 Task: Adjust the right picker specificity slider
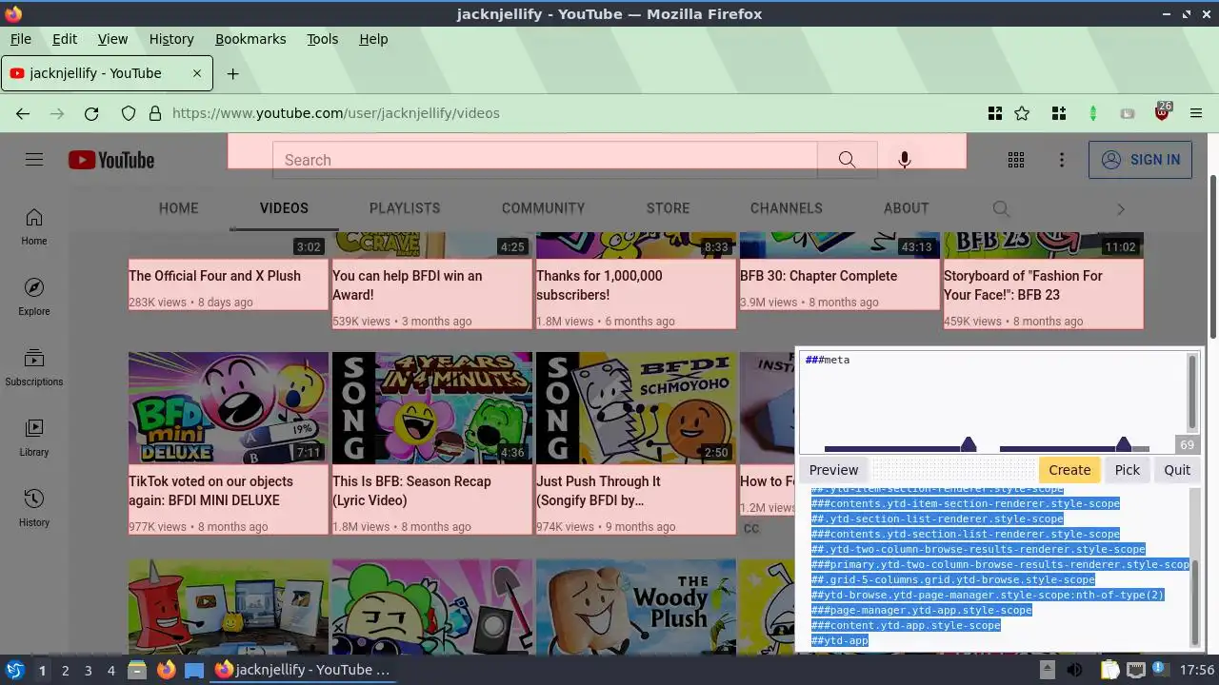pos(1124,445)
